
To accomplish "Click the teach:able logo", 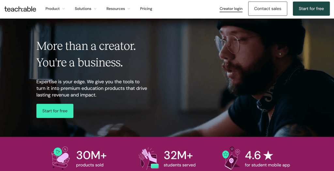I will (20, 9).
